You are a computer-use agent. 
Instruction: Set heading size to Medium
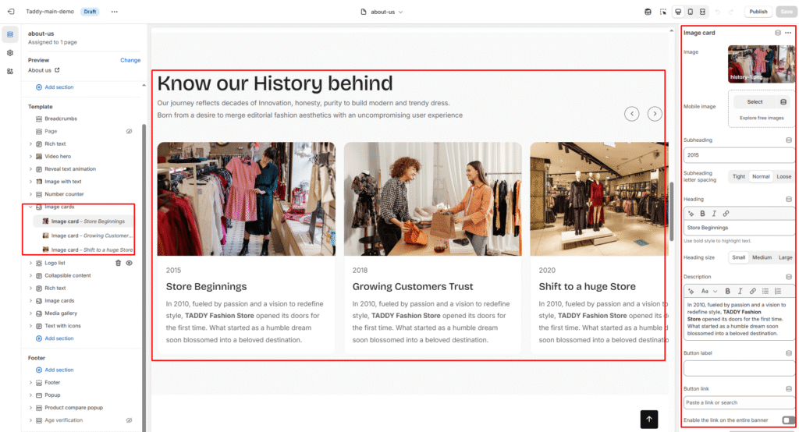pos(762,257)
